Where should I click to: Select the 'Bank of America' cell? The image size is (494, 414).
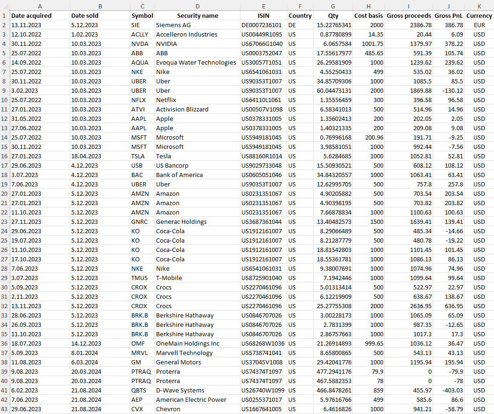(197, 175)
